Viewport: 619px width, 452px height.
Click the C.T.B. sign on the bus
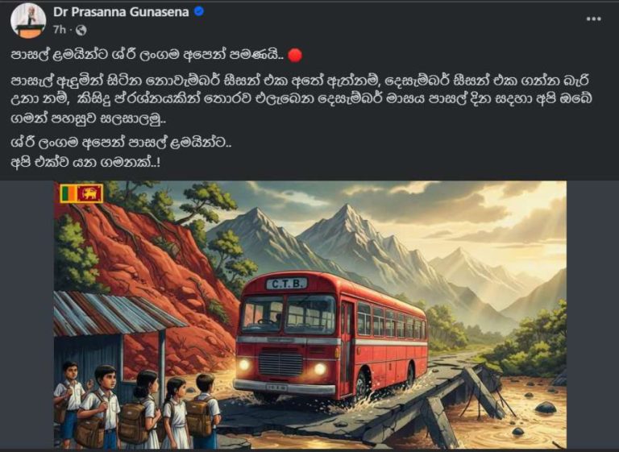[287, 283]
